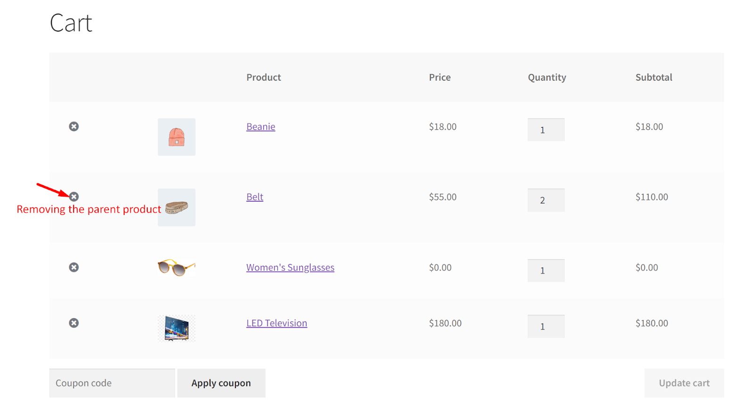Follow the Belt product link

254,197
